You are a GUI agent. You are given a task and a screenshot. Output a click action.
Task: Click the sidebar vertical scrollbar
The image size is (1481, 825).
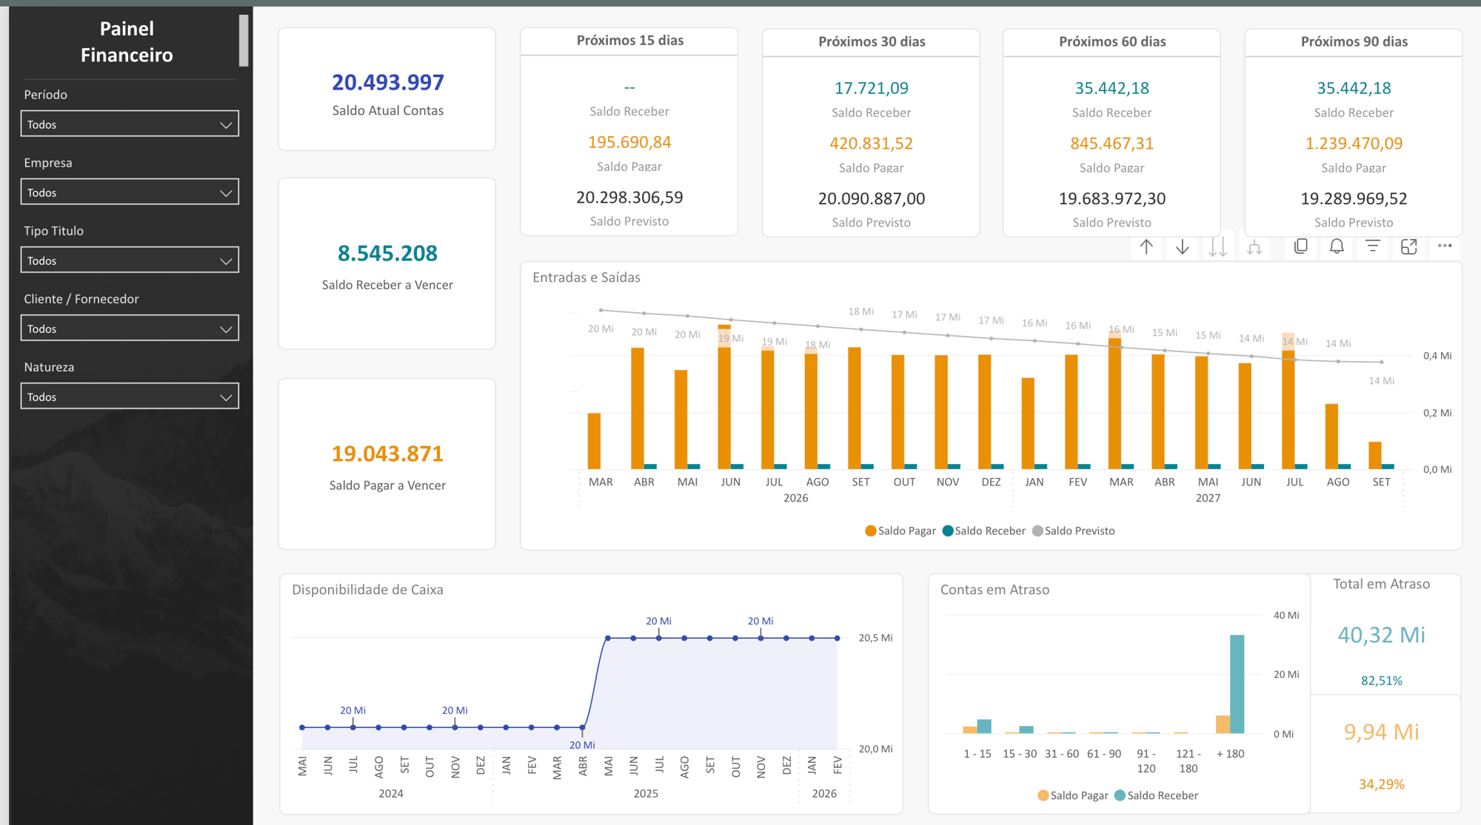tap(244, 41)
